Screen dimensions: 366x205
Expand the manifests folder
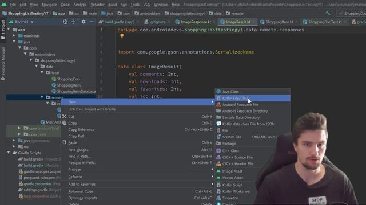point(14,35)
